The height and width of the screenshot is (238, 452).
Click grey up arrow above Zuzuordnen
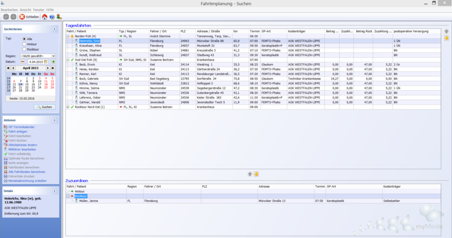(250, 174)
